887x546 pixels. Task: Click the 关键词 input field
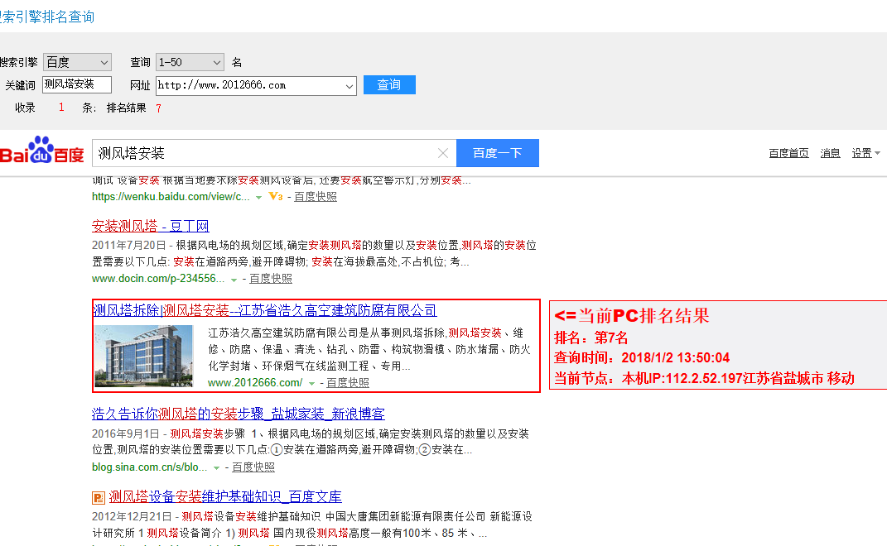point(76,84)
